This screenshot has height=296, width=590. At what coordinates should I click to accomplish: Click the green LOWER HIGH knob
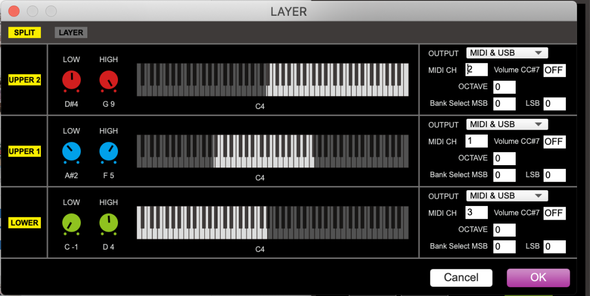[108, 223]
